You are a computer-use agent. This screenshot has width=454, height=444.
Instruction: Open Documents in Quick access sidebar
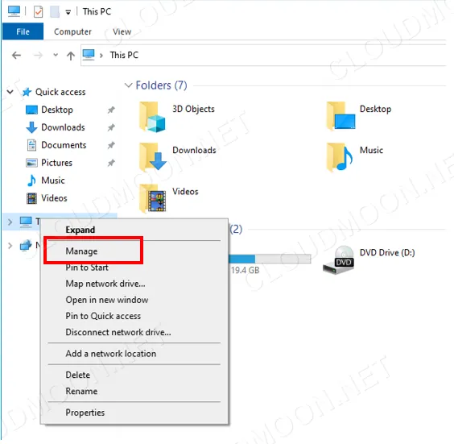click(x=64, y=145)
